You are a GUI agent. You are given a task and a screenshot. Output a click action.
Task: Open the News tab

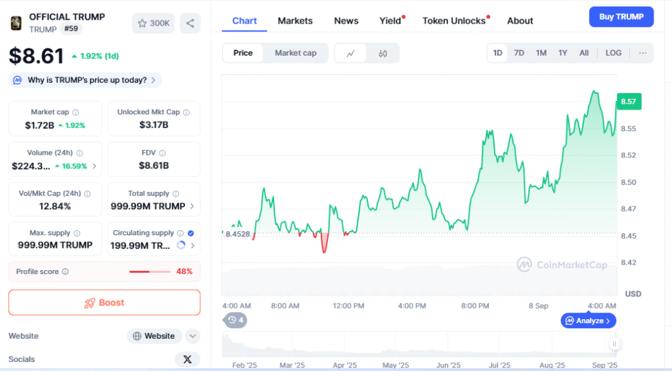(x=346, y=21)
